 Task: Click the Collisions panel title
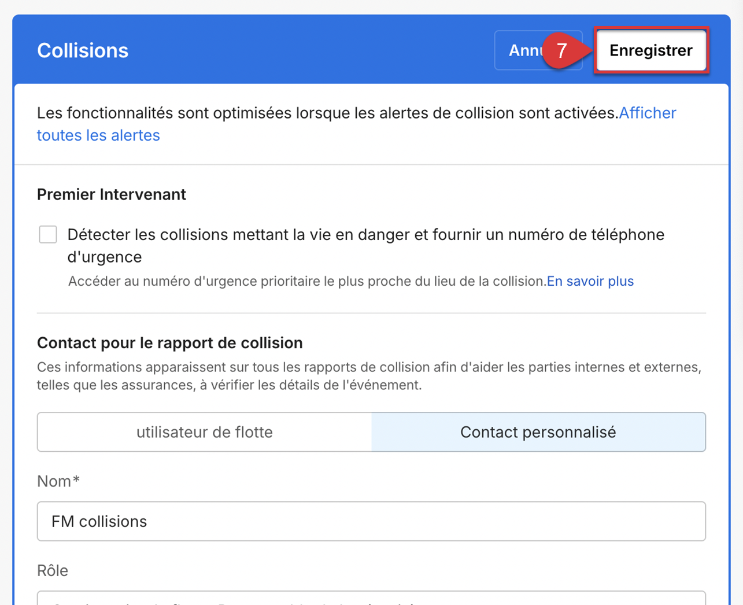(x=83, y=50)
